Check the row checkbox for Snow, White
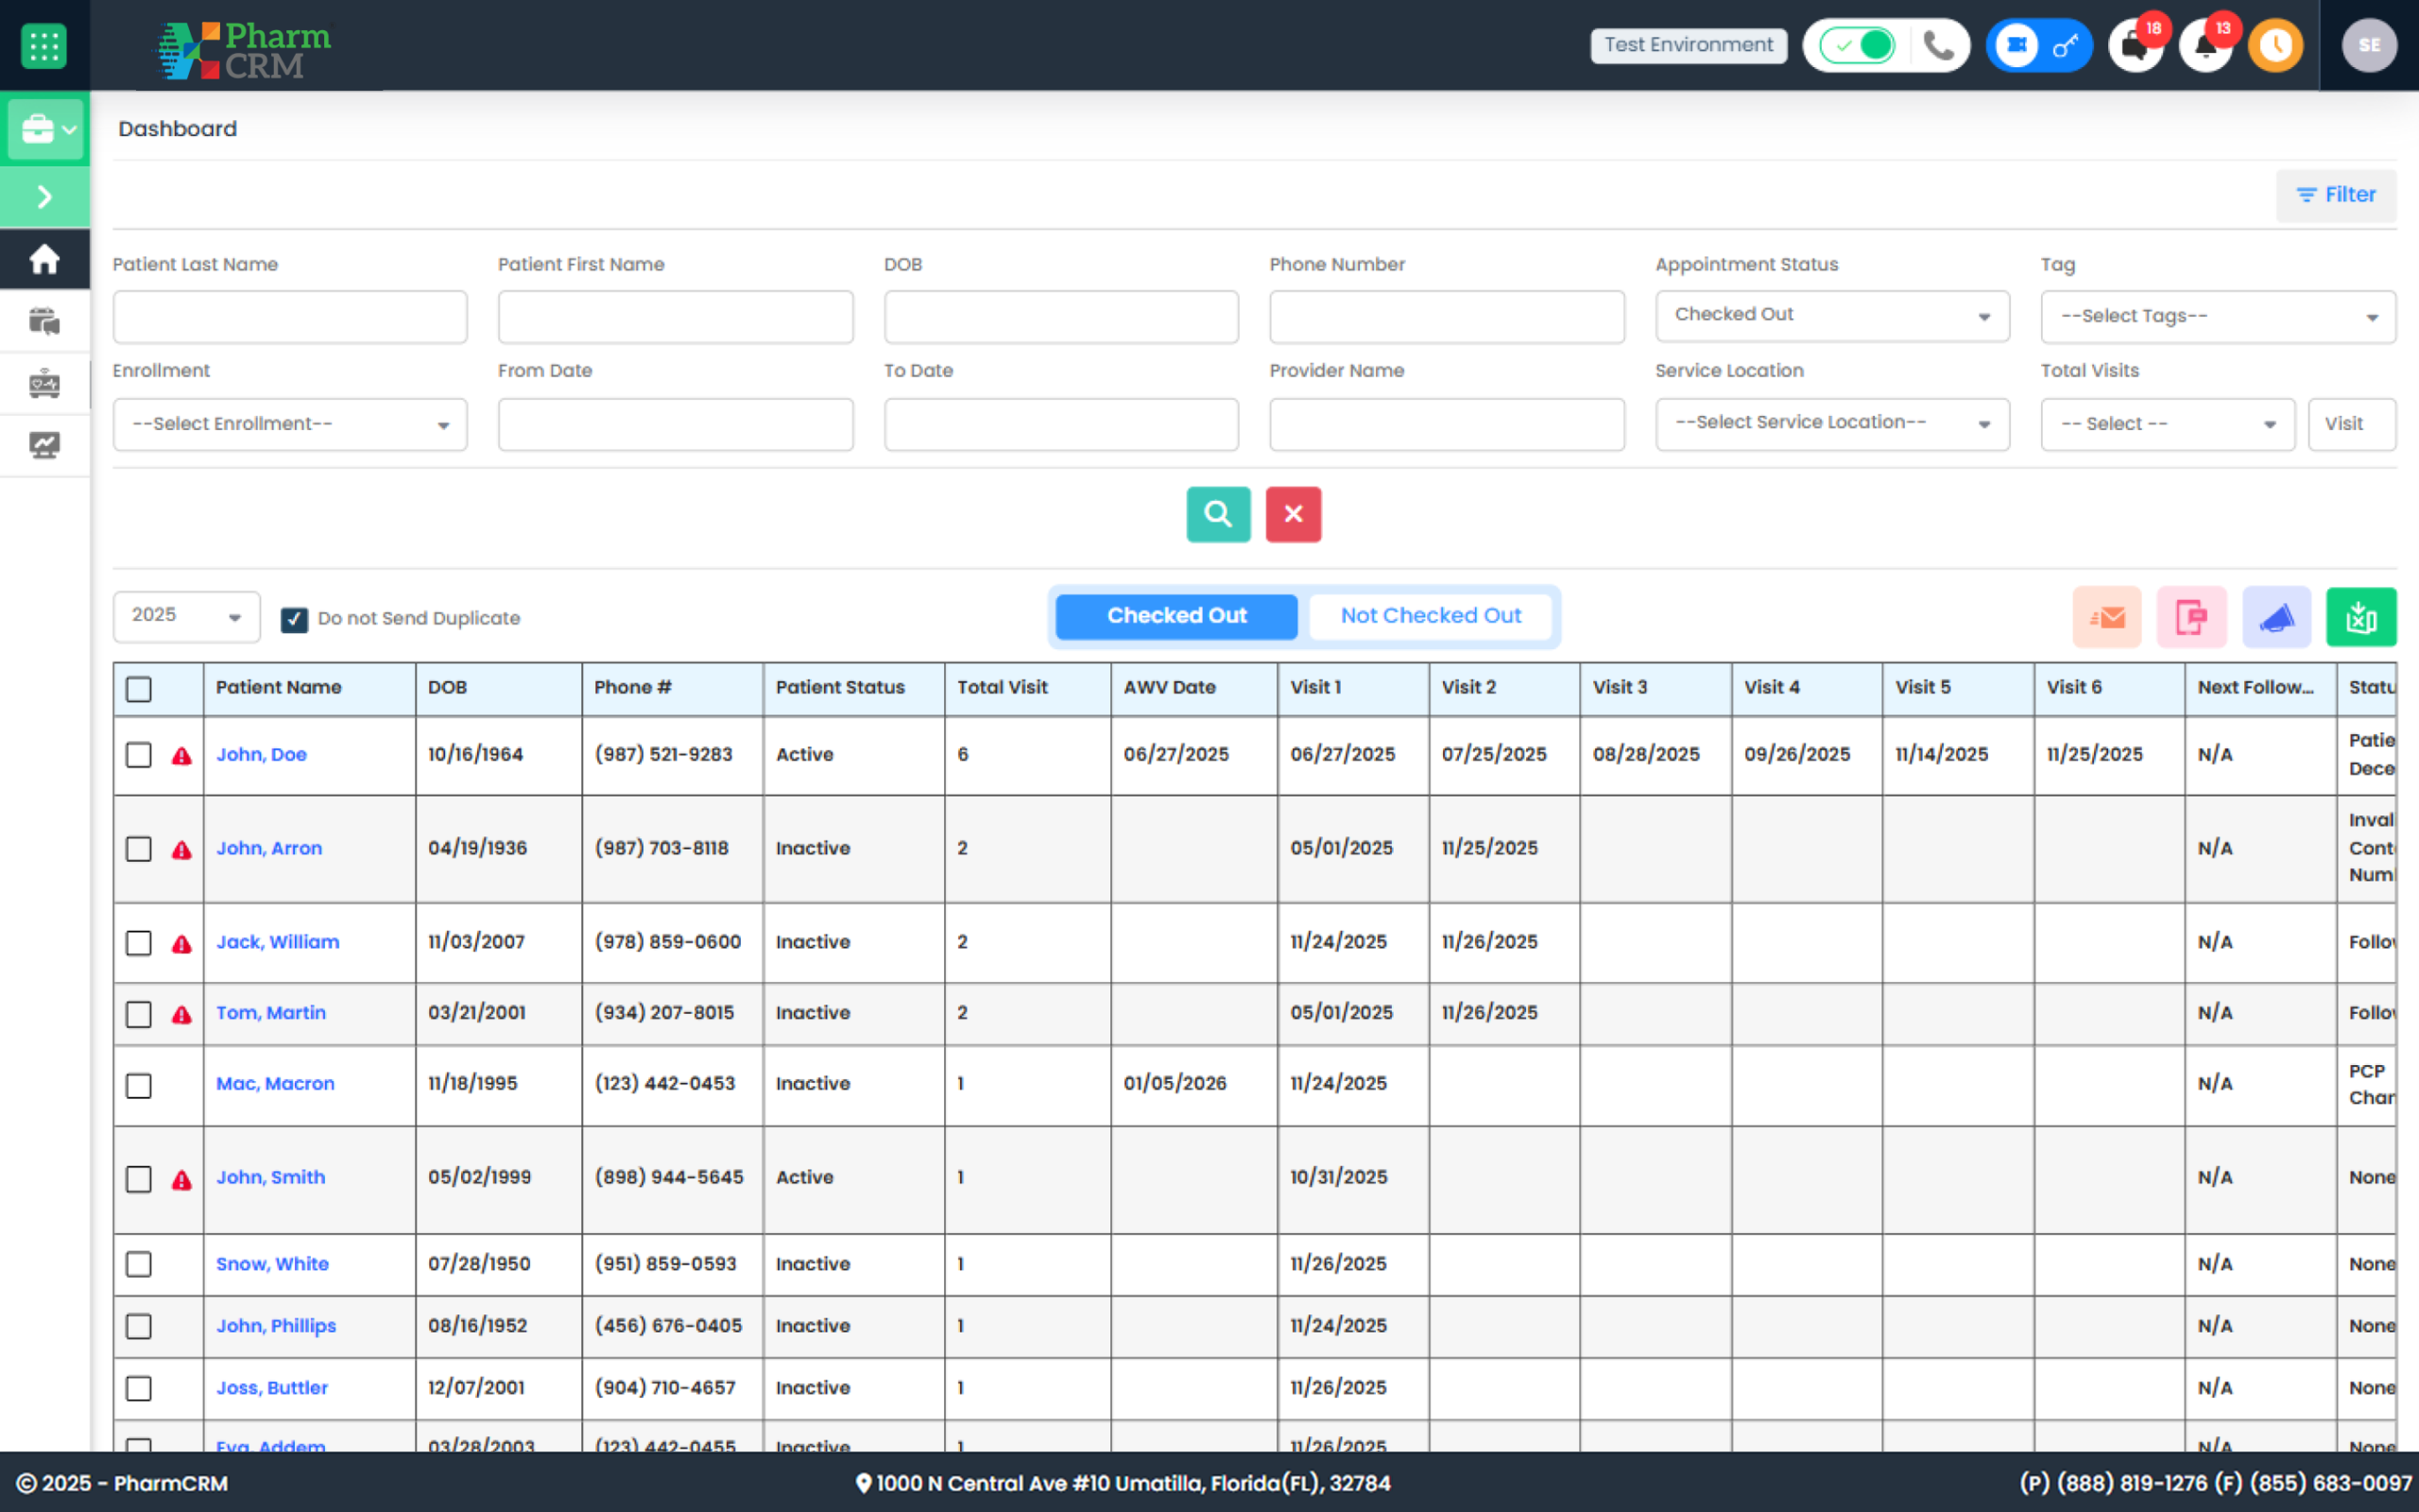This screenshot has width=2419, height=1512. [x=139, y=1264]
